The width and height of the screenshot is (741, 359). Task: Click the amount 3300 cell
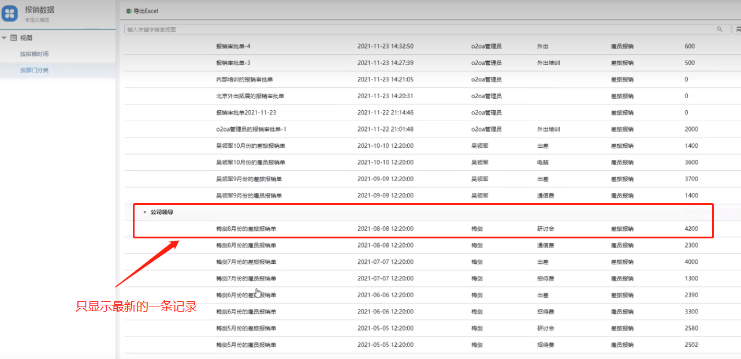tap(691, 312)
